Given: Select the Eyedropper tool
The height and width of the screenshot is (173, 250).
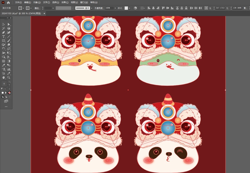Looking at the screenshot, I should (4, 65).
